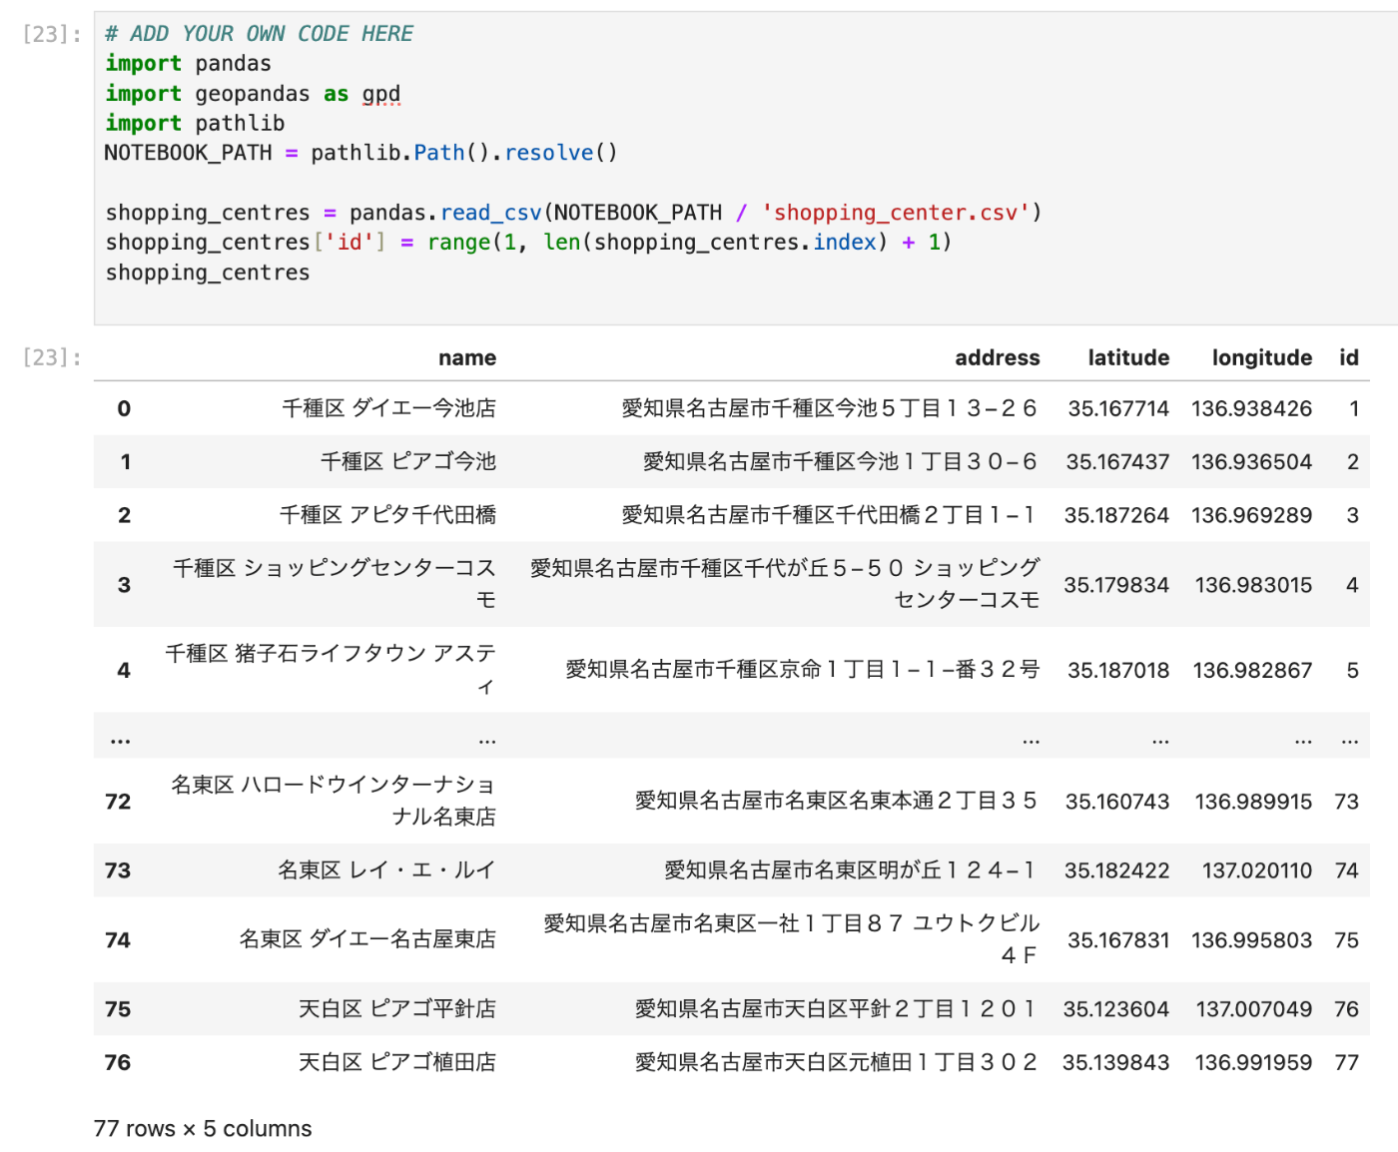The height and width of the screenshot is (1152, 1398).
Task: Click latitude value 35.167831
Action: pyautogui.click(x=1118, y=940)
